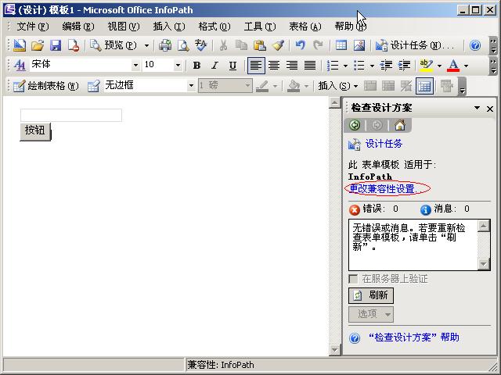Go back in the task pane
Image resolution: width=501 pixels, height=375 pixels.
coord(355,125)
